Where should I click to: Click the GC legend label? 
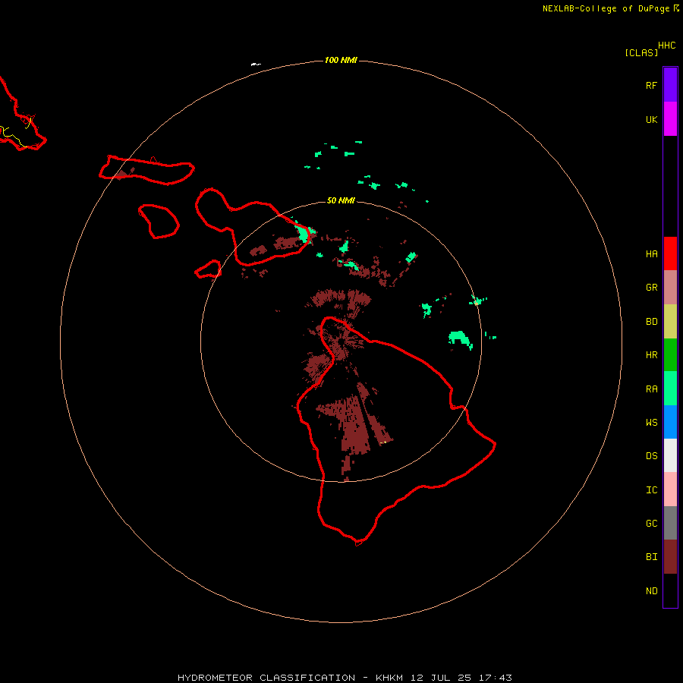pos(651,524)
